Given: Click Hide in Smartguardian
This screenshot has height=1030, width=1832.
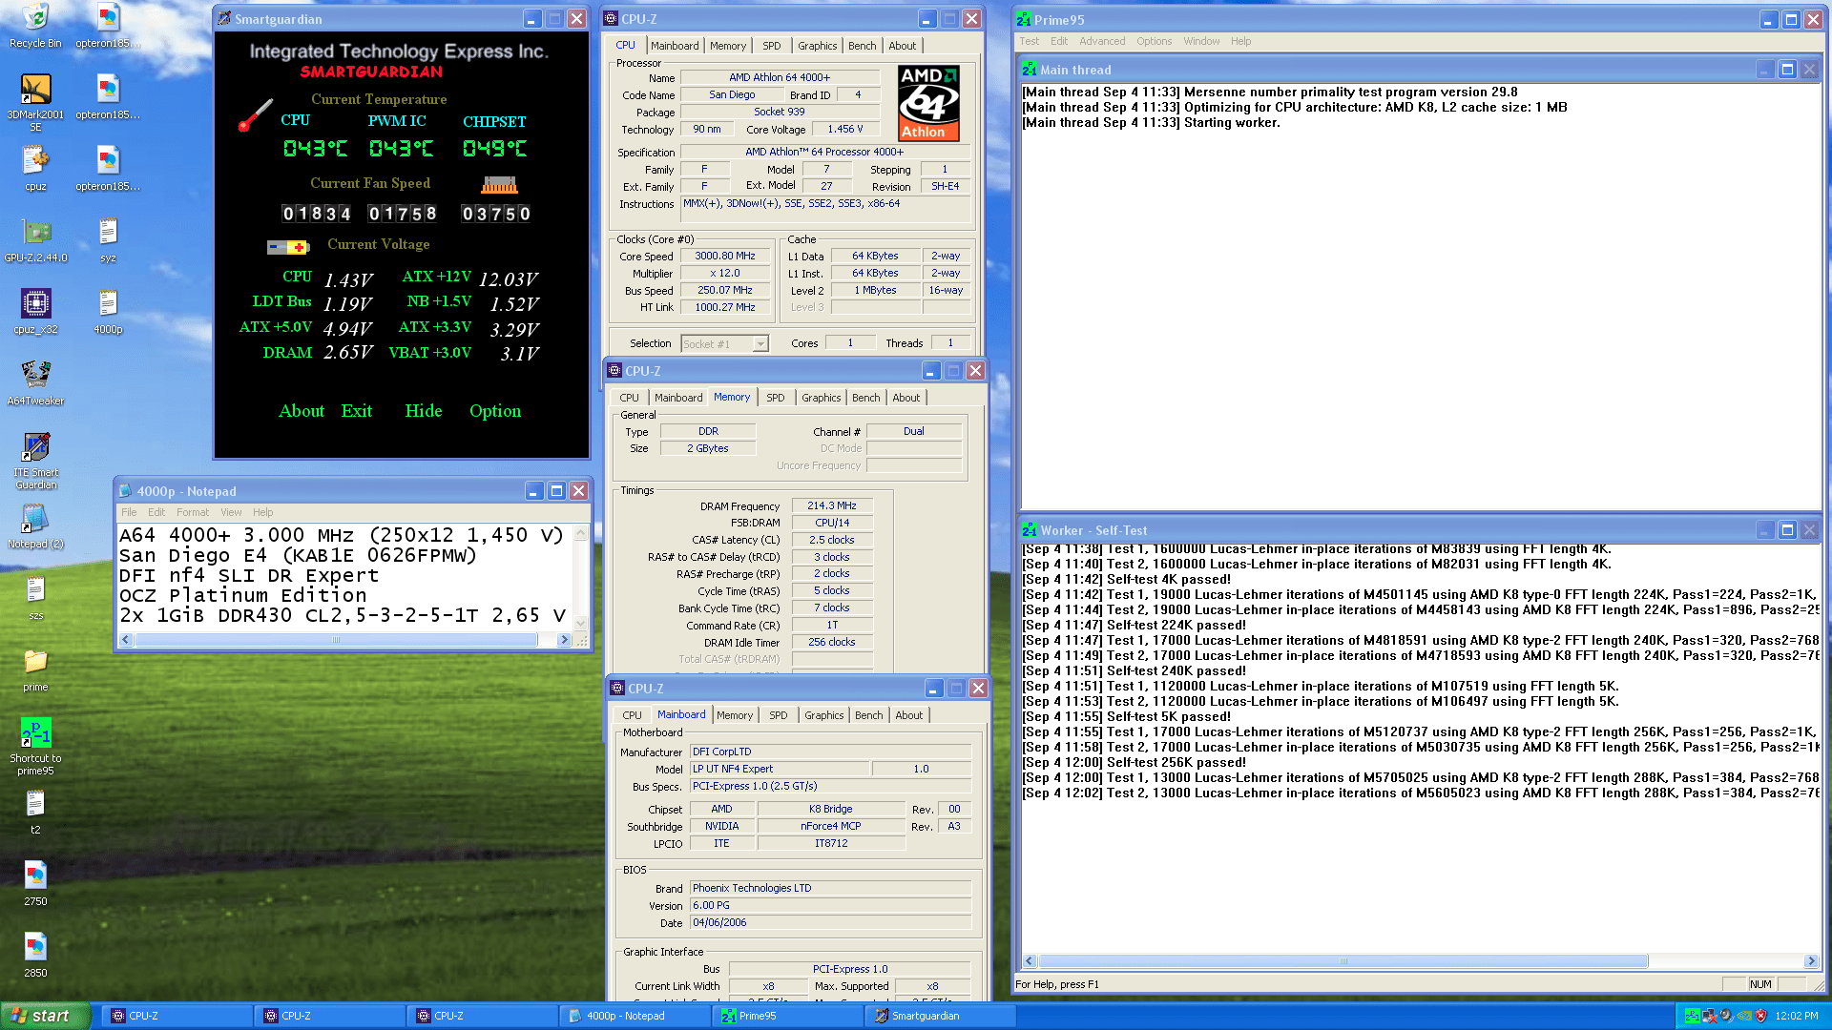Looking at the screenshot, I should click(424, 411).
